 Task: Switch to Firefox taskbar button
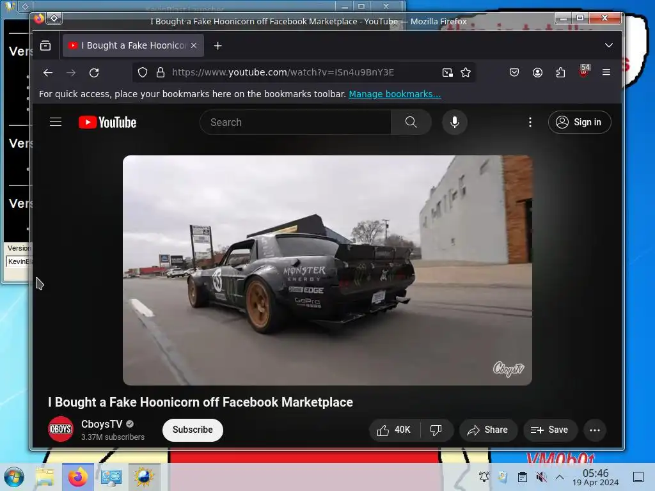(x=77, y=477)
